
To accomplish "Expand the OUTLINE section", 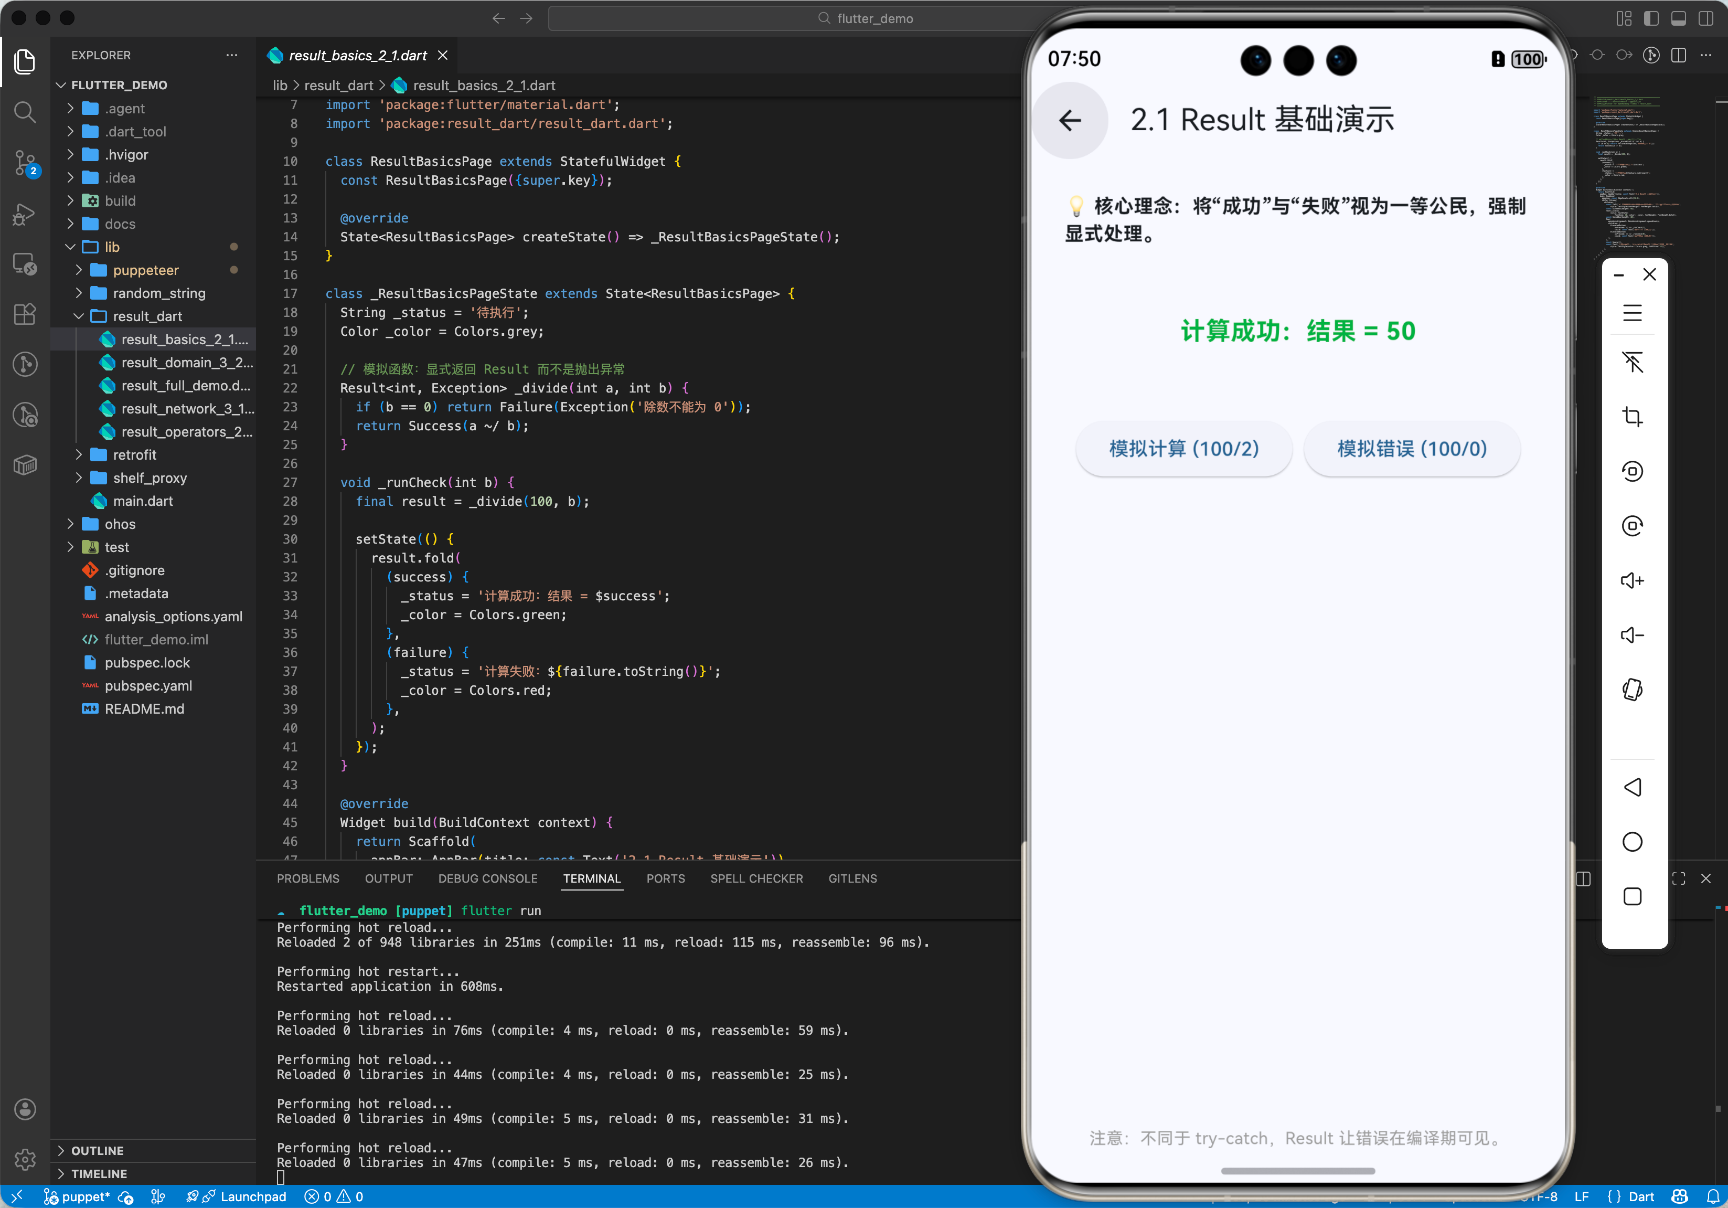I will pyautogui.click(x=97, y=1150).
